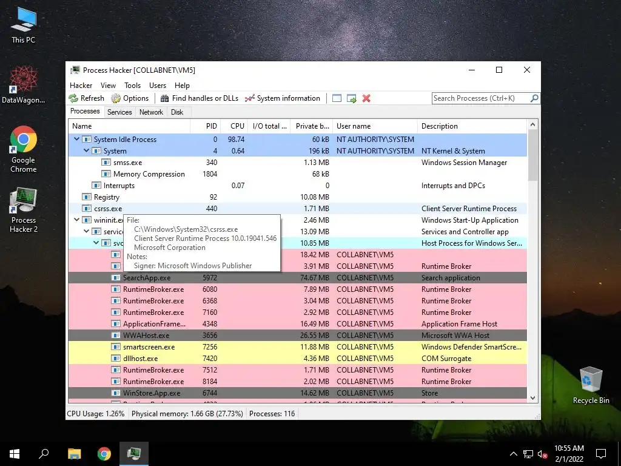Open the Recycle Bin desktop icon
The height and width of the screenshot is (466, 621).
(591, 385)
